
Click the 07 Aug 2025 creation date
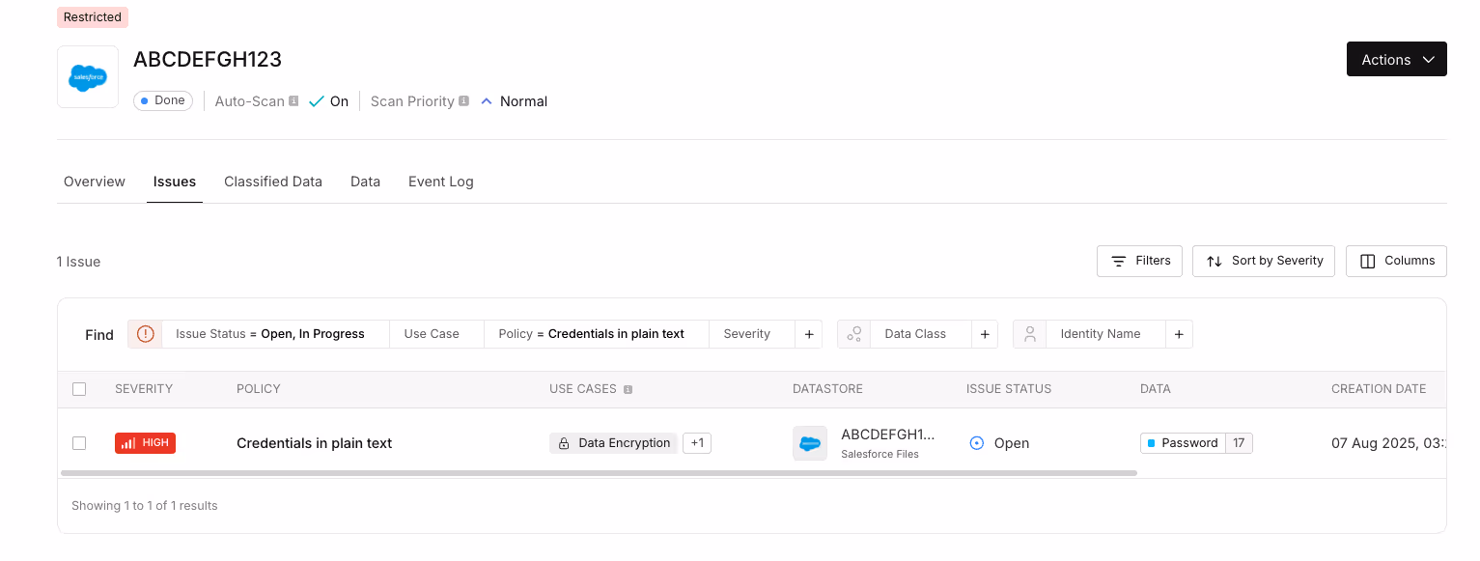[x=1388, y=443]
